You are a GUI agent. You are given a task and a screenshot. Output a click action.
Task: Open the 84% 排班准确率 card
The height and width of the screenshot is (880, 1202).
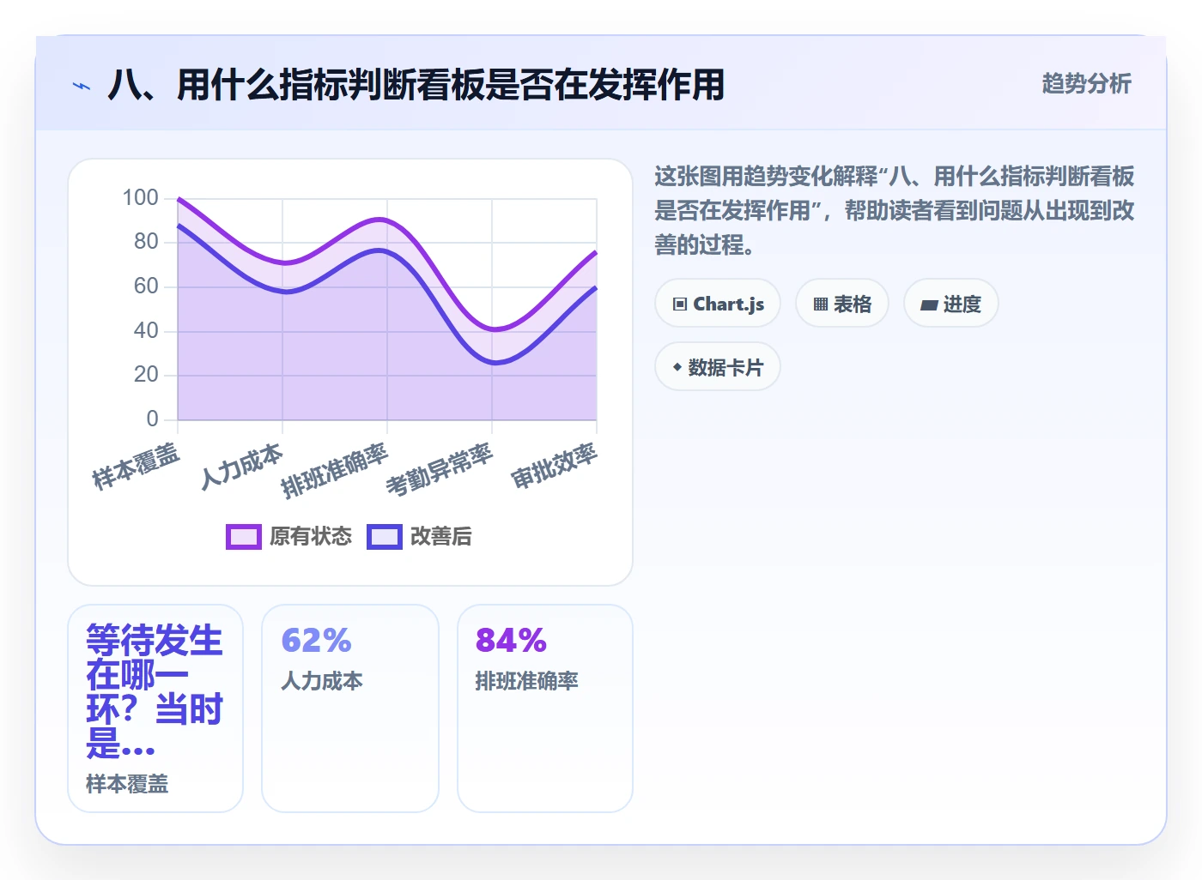(545, 708)
